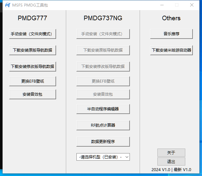Click the MSFS PMDG工具包 app icon
The height and width of the screenshot is (176, 202).
coord(8,5)
